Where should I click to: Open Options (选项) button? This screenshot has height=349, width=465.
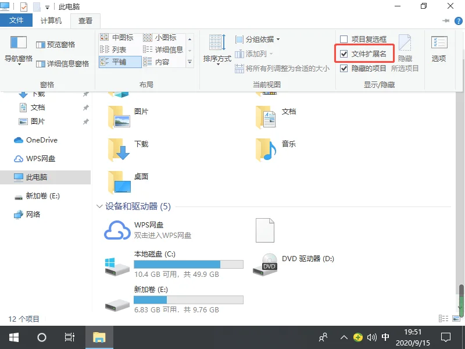(x=439, y=49)
